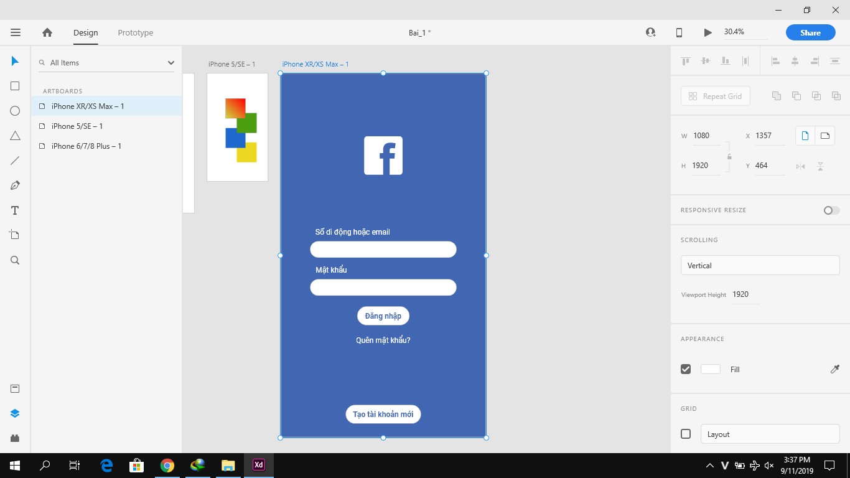Expand the All Items filter dropdown
Image resolution: width=850 pixels, height=478 pixels.
[171, 63]
